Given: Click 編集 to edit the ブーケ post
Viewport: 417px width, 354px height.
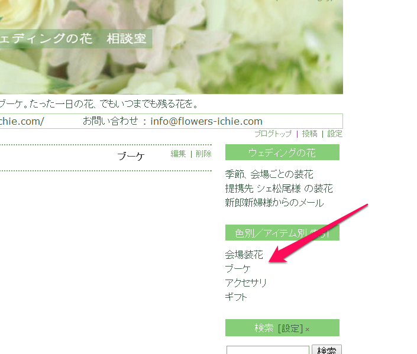Looking at the screenshot, I should [178, 154].
